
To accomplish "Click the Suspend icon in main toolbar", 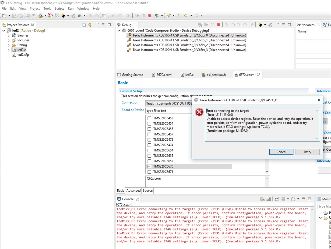I will point(143,16).
